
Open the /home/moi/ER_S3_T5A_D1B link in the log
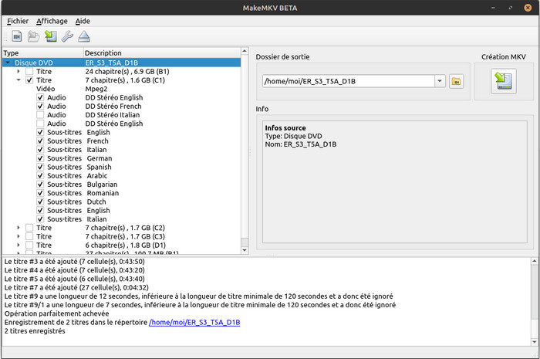(x=194, y=322)
